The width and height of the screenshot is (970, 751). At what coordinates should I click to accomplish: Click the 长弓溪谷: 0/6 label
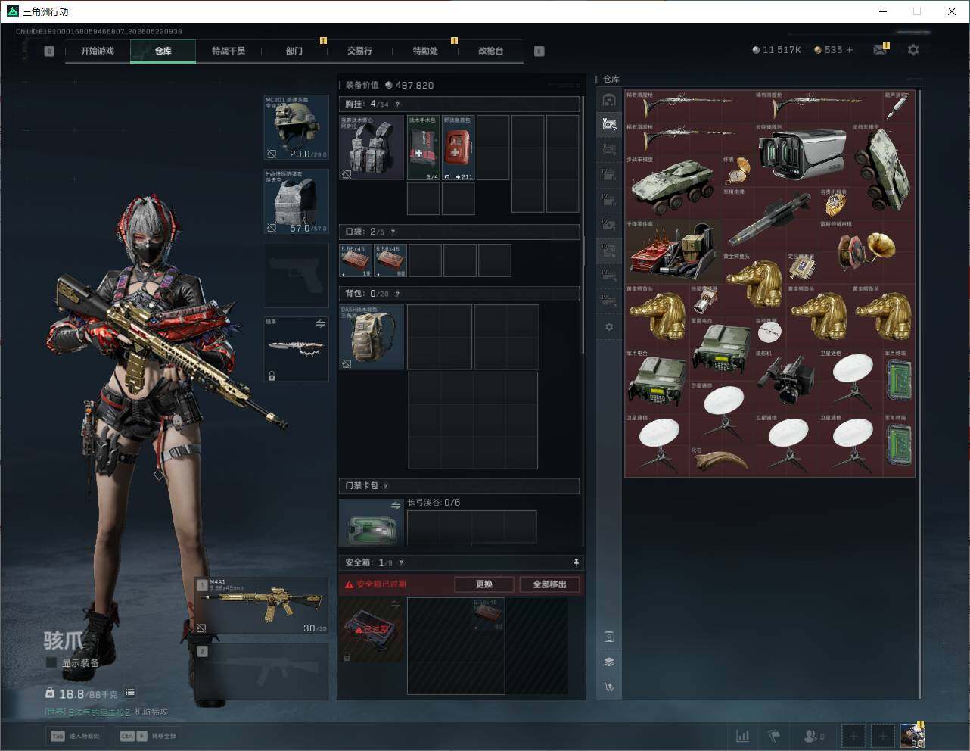pos(434,503)
